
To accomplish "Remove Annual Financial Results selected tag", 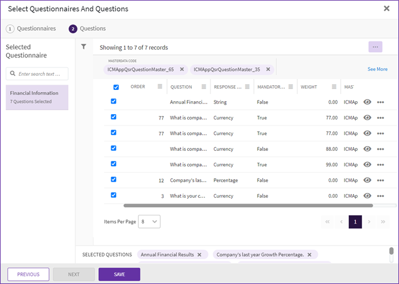I will pos(199,254).
